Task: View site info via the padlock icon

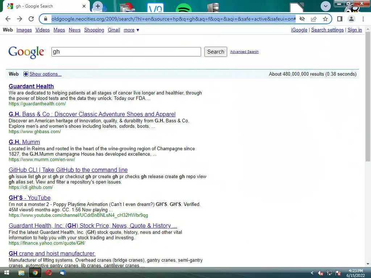Action: pos(46,19)
